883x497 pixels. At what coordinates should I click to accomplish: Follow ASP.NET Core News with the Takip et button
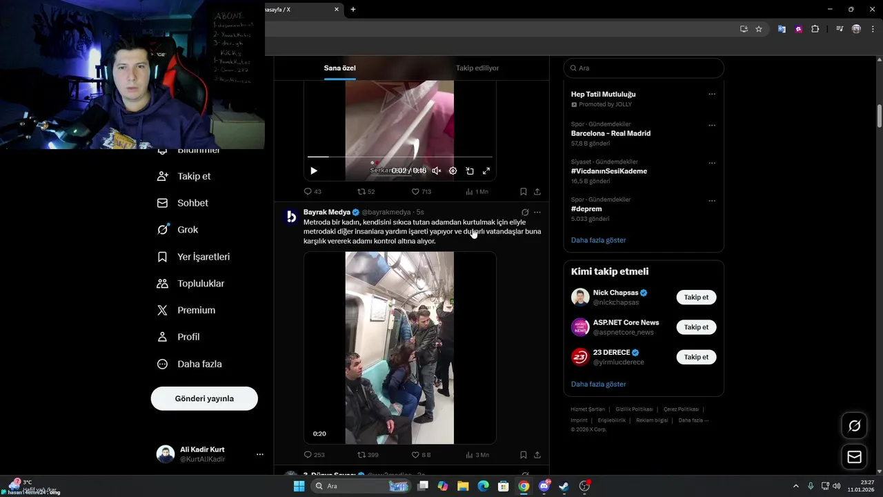(696, 327)
